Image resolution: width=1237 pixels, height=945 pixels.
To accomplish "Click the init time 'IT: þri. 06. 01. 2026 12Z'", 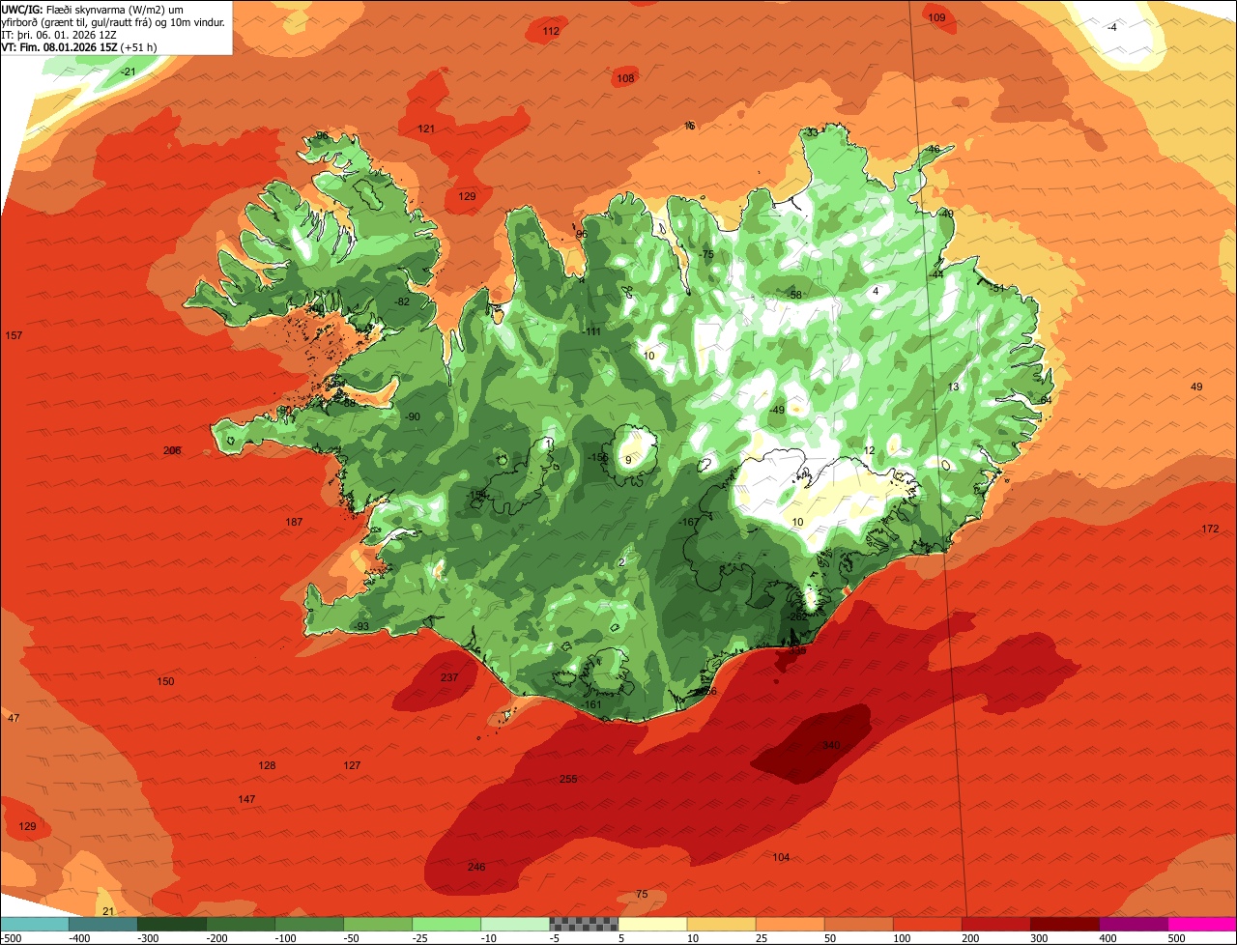I will click(59, 34).
